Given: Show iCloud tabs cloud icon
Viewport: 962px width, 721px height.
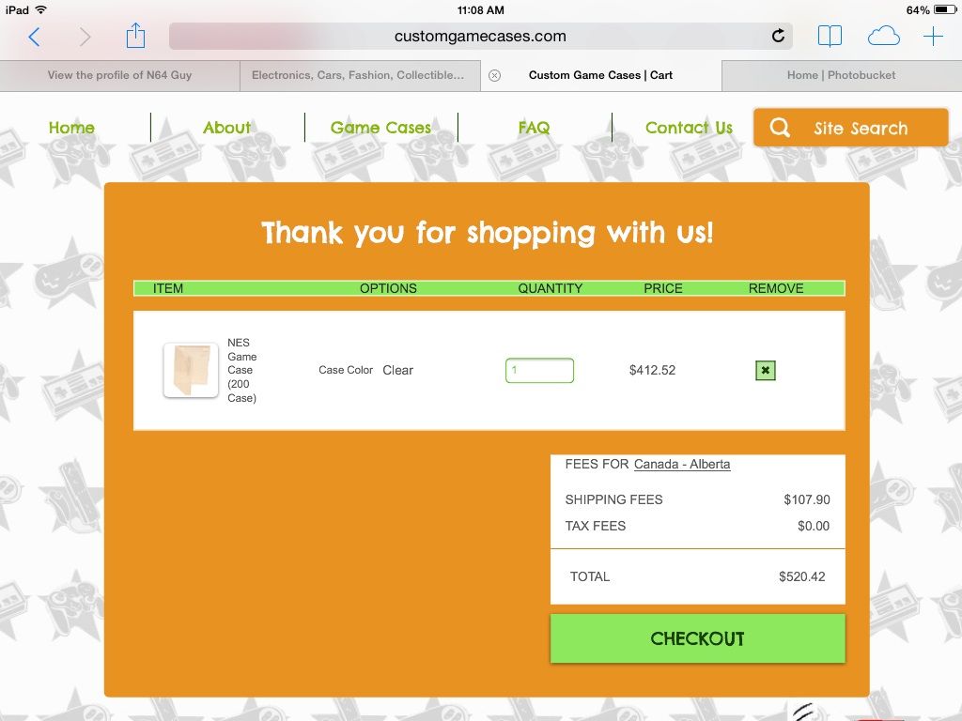Looking at the screenshot, I should click(x=883, y=37).
